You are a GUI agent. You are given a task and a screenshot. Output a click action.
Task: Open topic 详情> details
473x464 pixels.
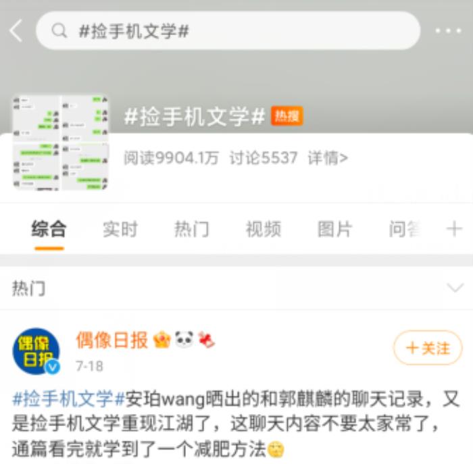pyautogui.click(x=328, y=158)
